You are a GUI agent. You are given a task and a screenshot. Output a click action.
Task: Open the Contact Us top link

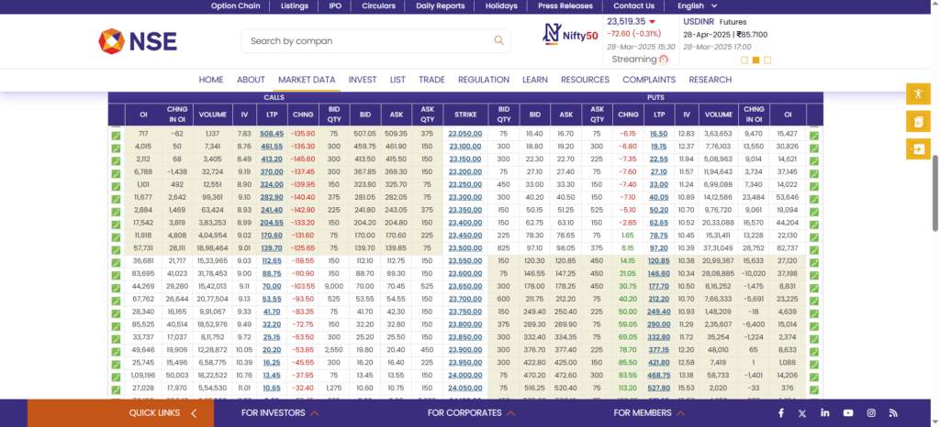633,6
